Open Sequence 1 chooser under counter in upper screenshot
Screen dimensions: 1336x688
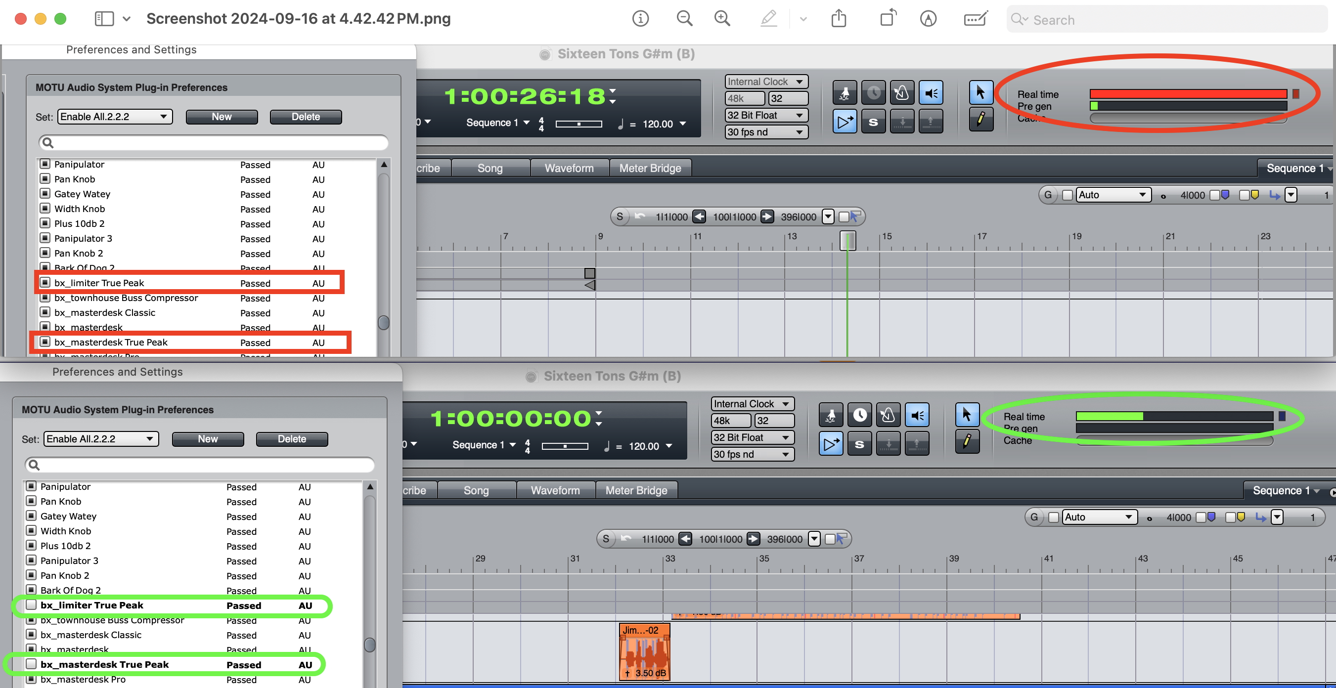click(x=498, y=123)
